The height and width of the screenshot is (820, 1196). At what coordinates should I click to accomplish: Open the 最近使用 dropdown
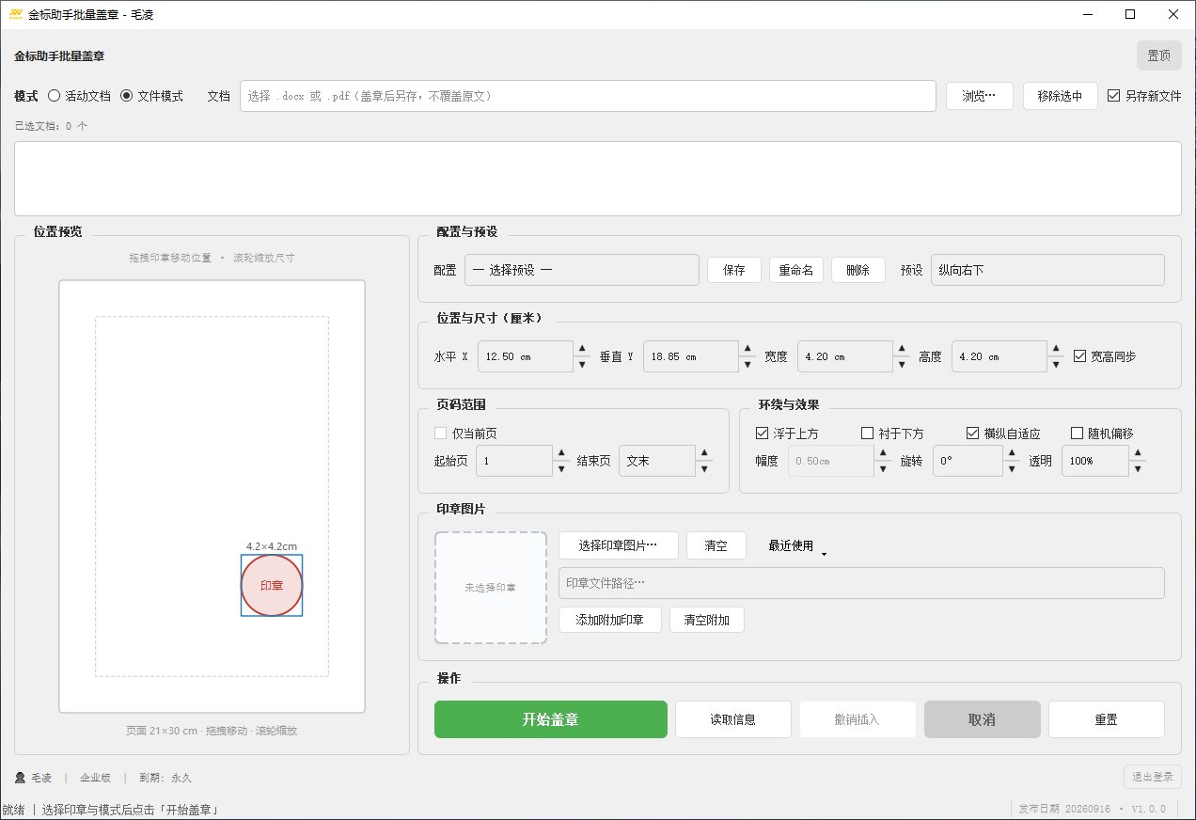tap(797, 545)
